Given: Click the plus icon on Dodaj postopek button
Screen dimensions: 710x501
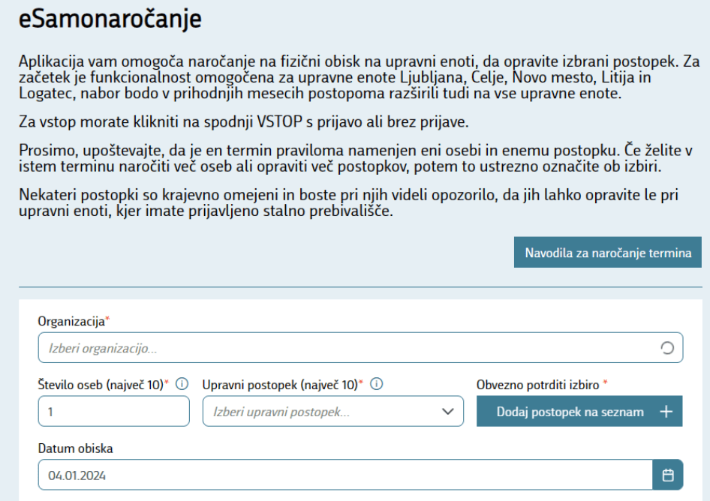Looking at the screenshot, I should tap(666, 412).
